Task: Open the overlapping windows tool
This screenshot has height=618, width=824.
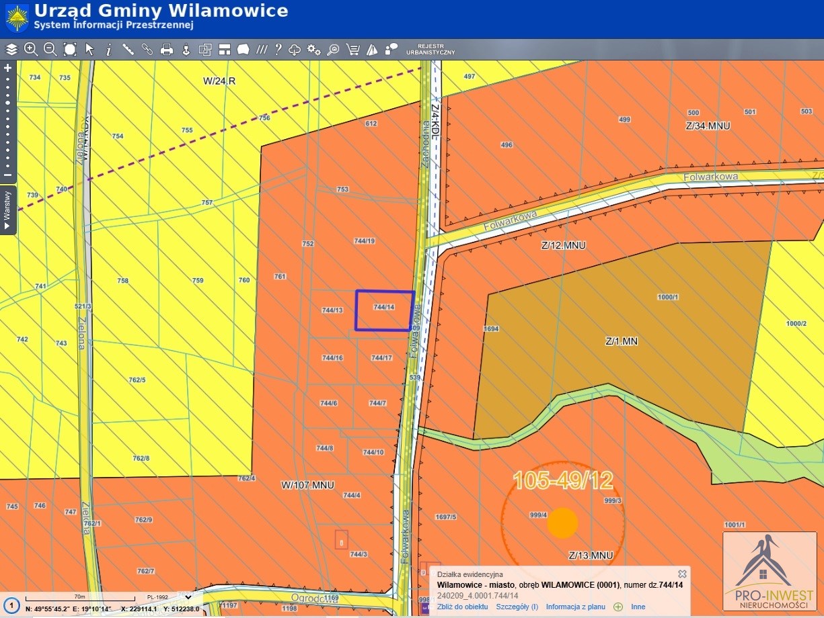Action: pos(205,49)
